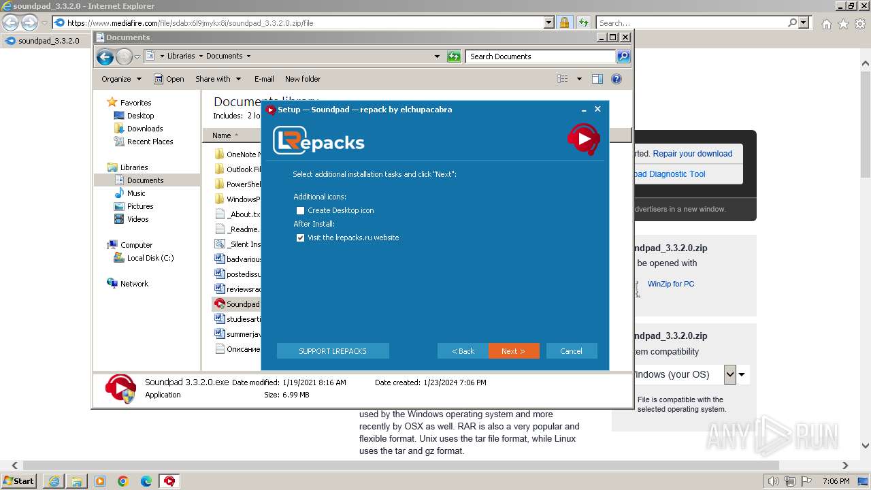This screenshot has height=490, width=871.
Task: Click the search magnifier in Explorer
Action: tap(623, 56)
